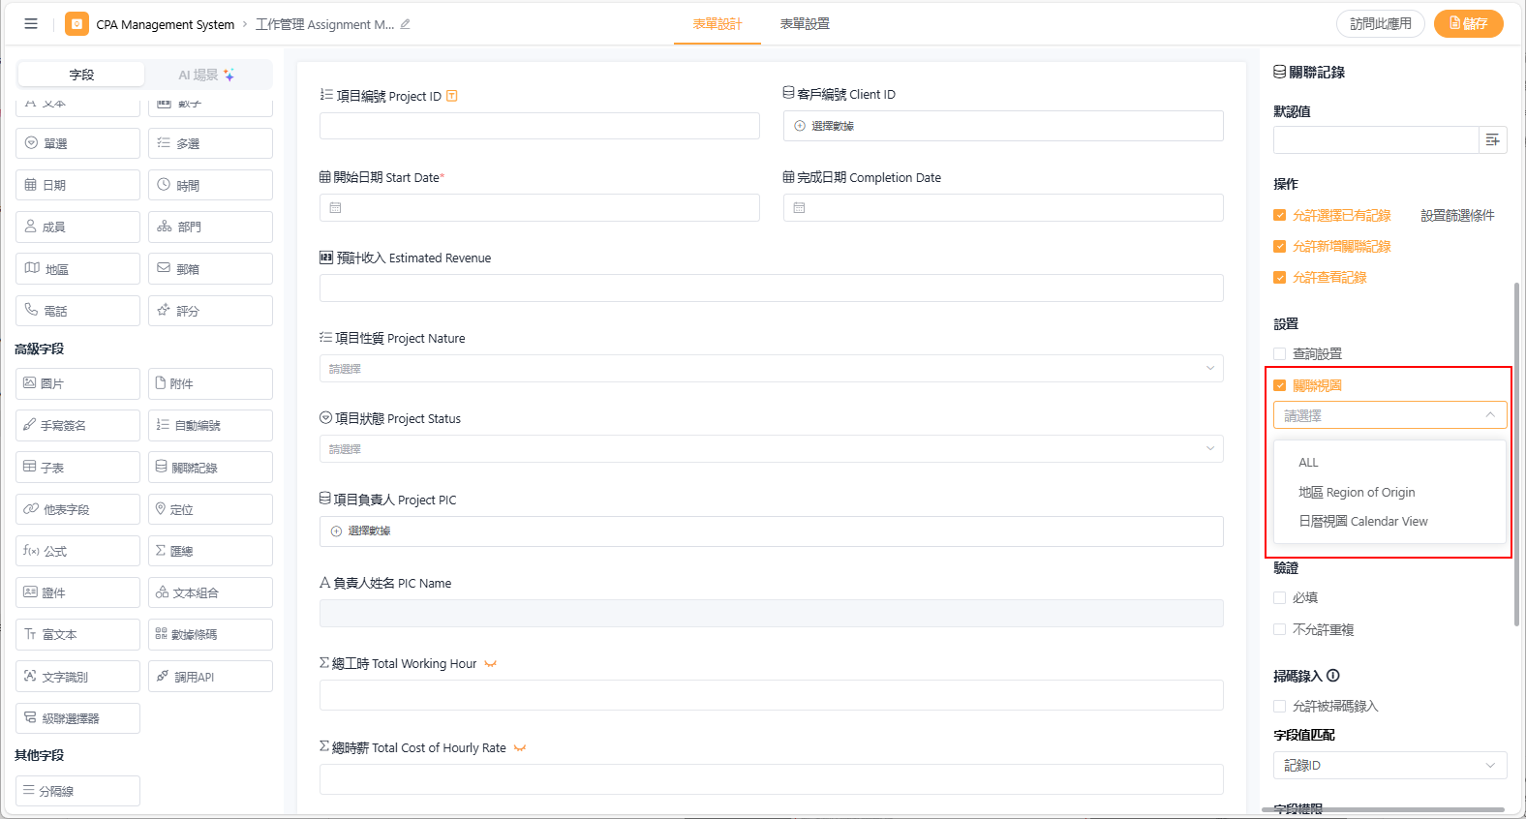The height and width of the screenshot is (819, 1526).
Task: Click the scan entry info icon
Action: (1333, 676)
